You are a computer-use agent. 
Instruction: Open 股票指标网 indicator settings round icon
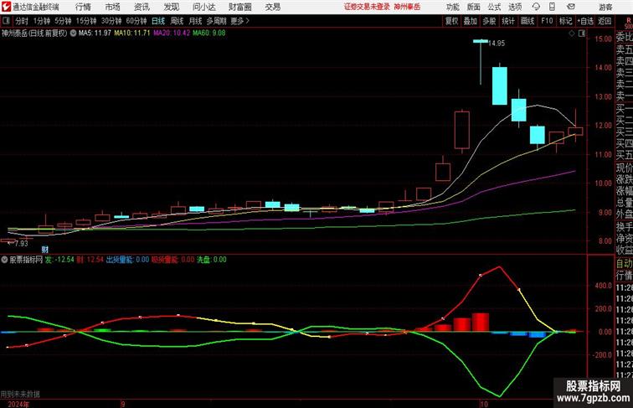(4, 260)
